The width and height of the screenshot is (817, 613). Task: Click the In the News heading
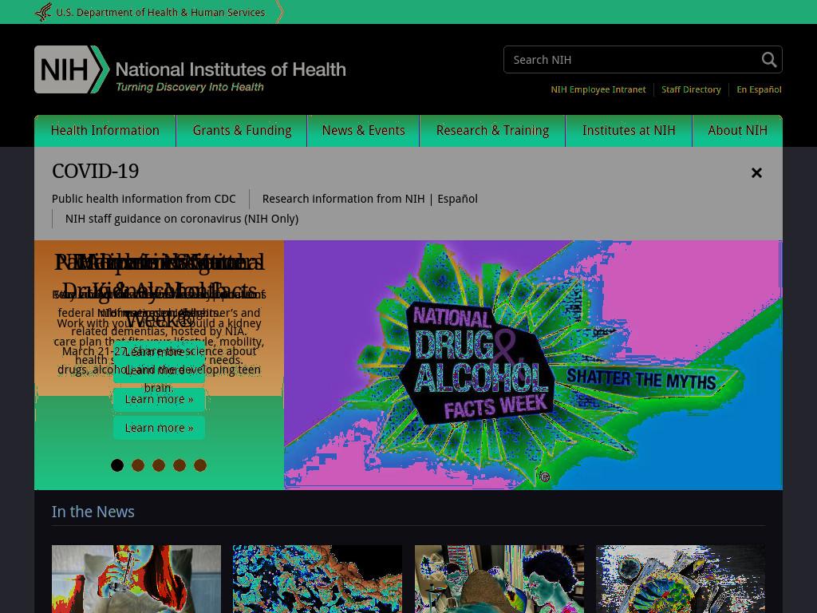(93, 512)
